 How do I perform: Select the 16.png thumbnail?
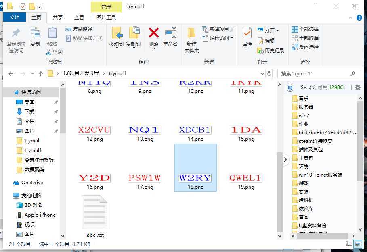coord(94,178)
